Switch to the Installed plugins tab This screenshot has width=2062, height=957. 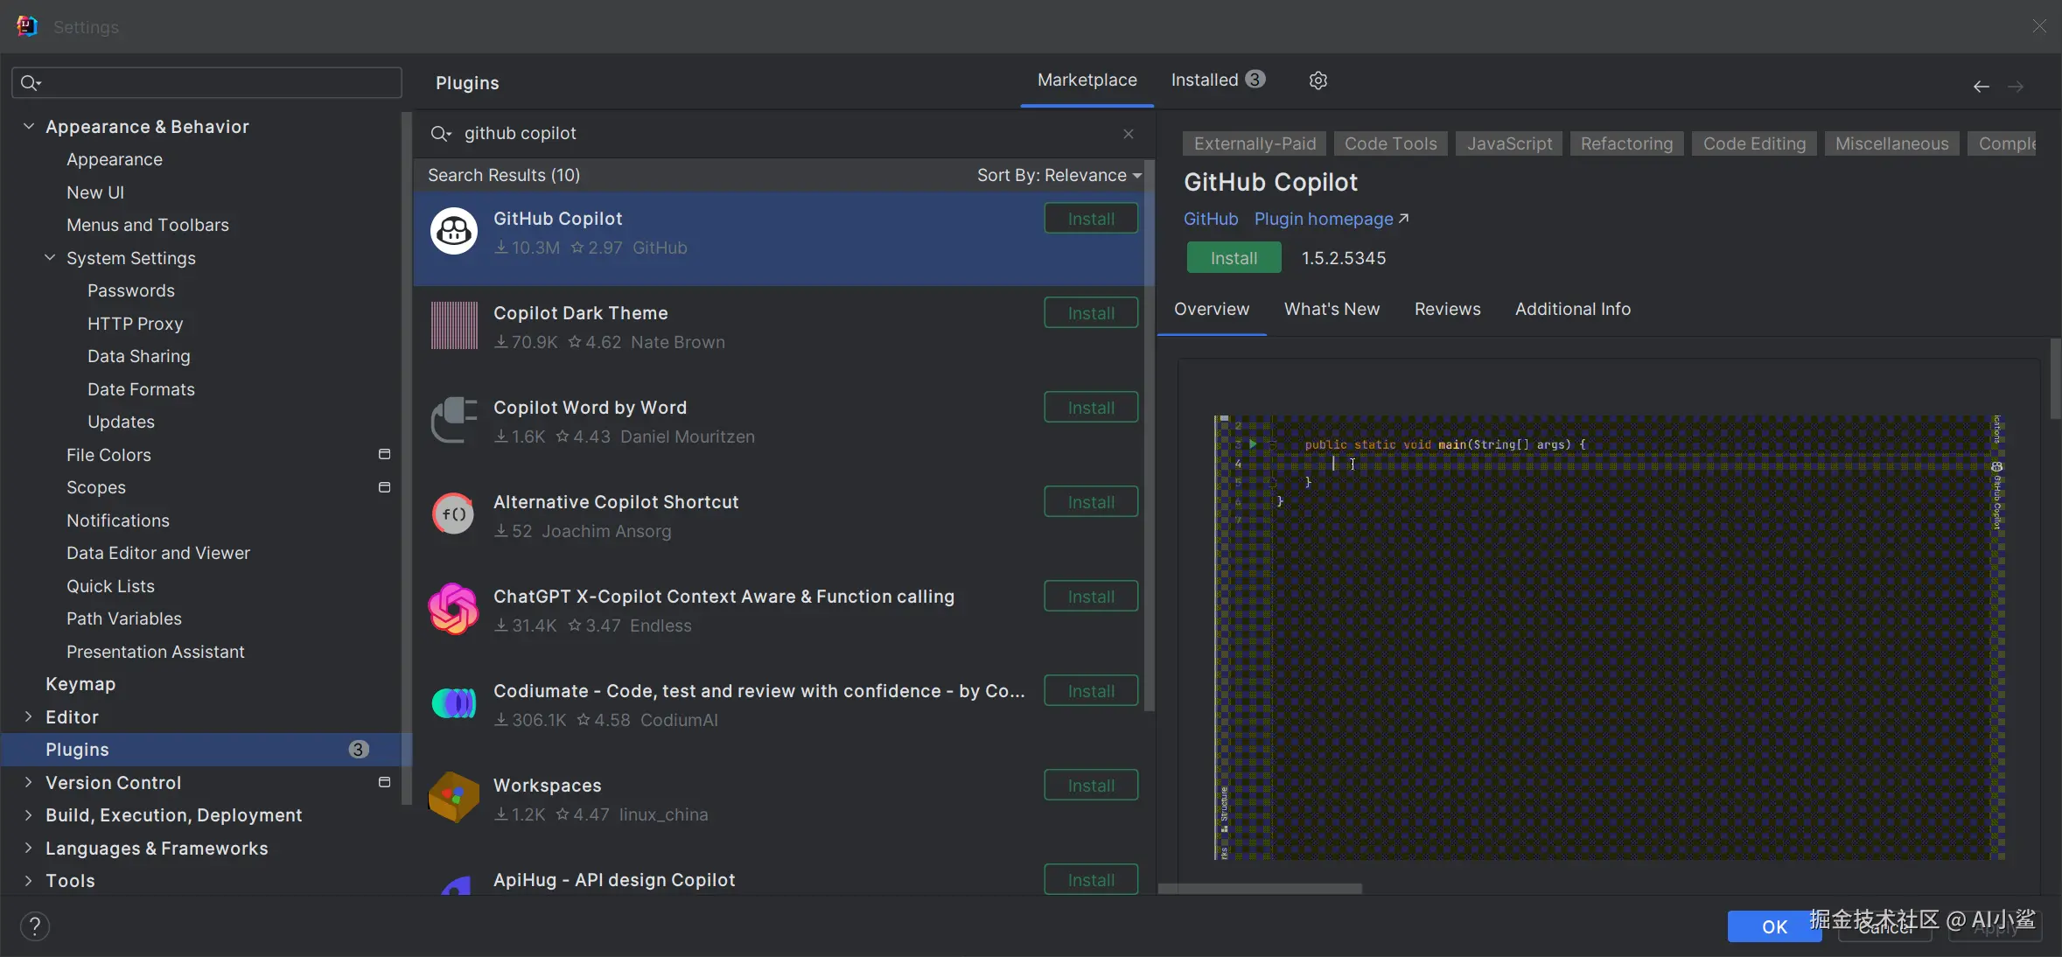[x=1217, y=80]
